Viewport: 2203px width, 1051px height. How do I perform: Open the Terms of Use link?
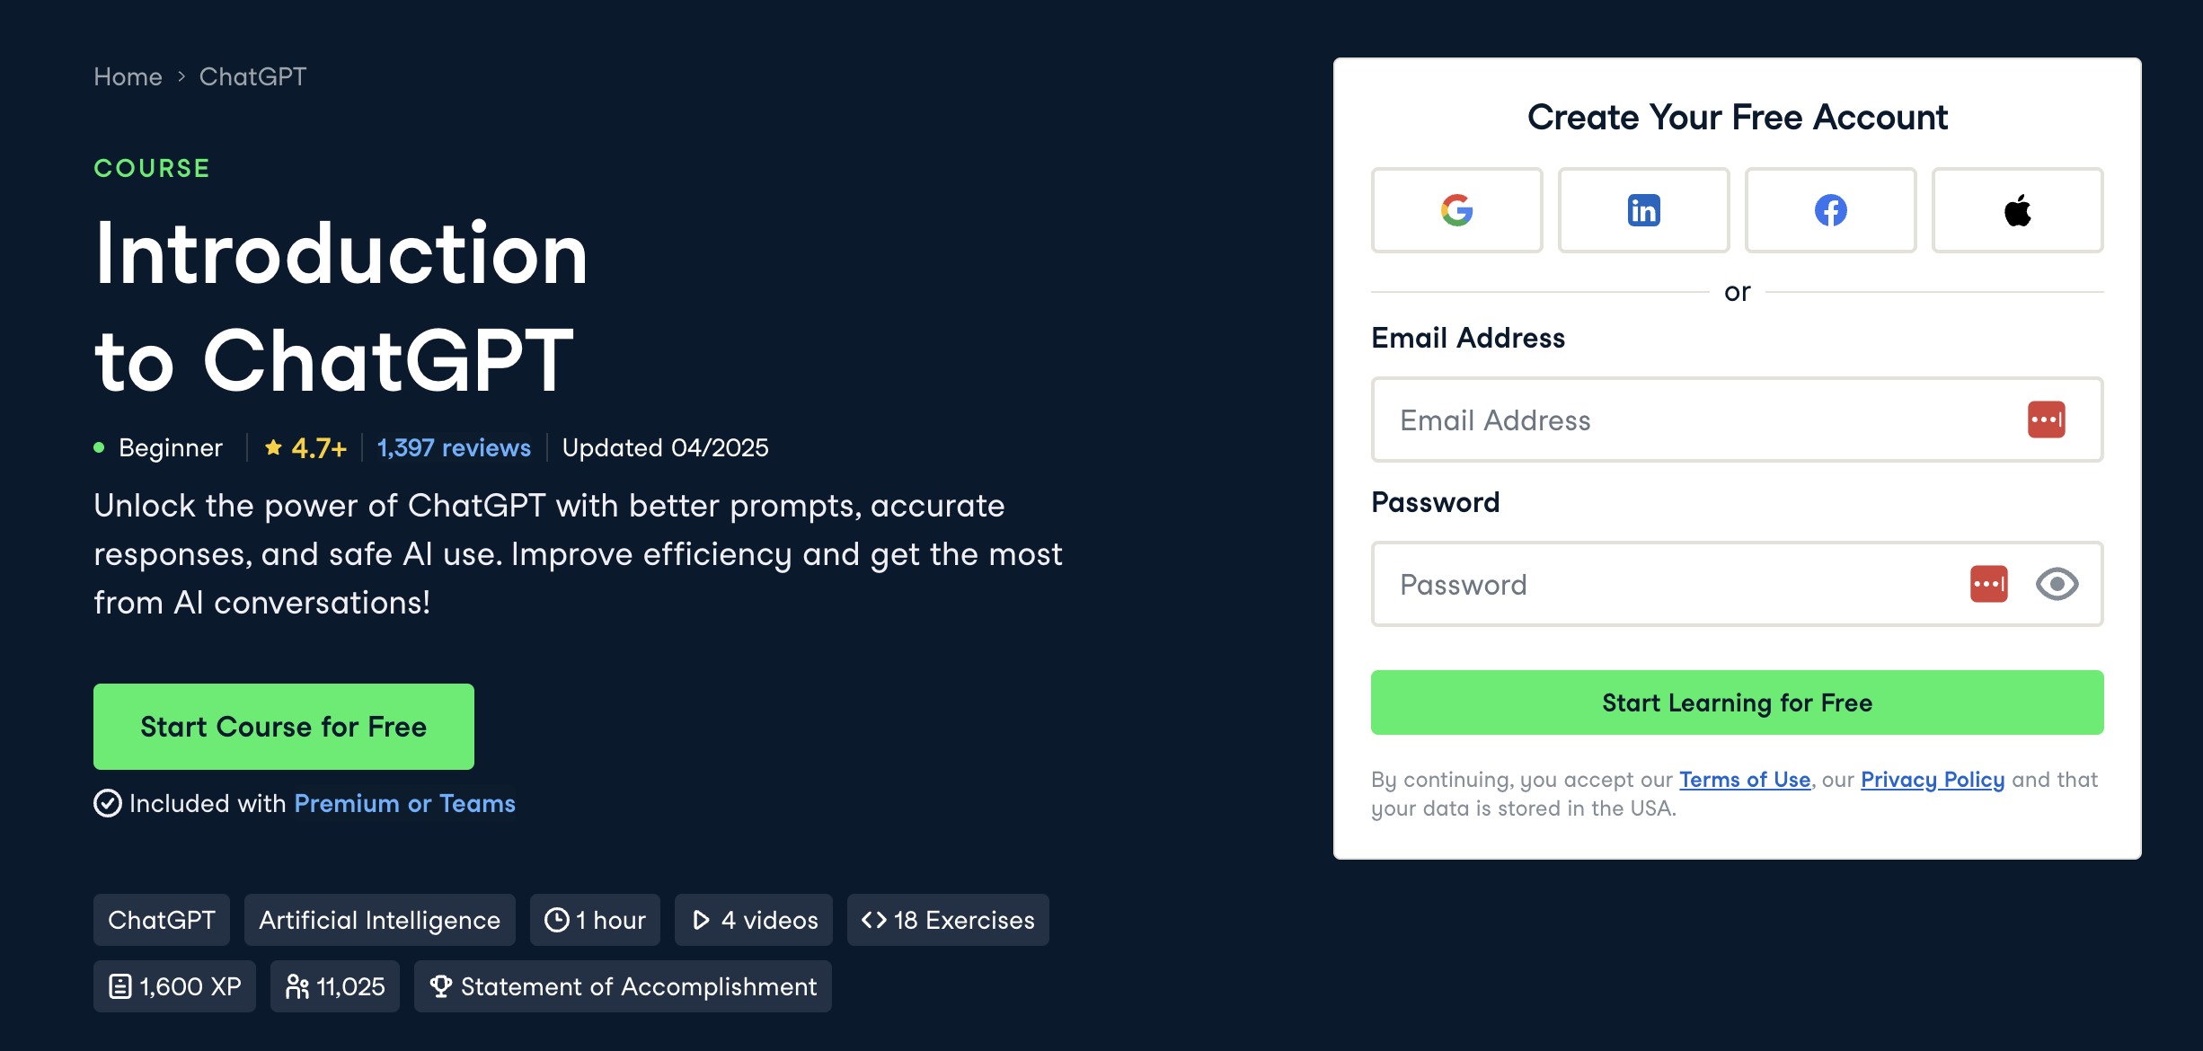pos(1745,780)
